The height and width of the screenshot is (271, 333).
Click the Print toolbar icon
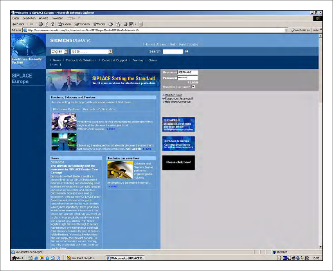coord(126,24)
